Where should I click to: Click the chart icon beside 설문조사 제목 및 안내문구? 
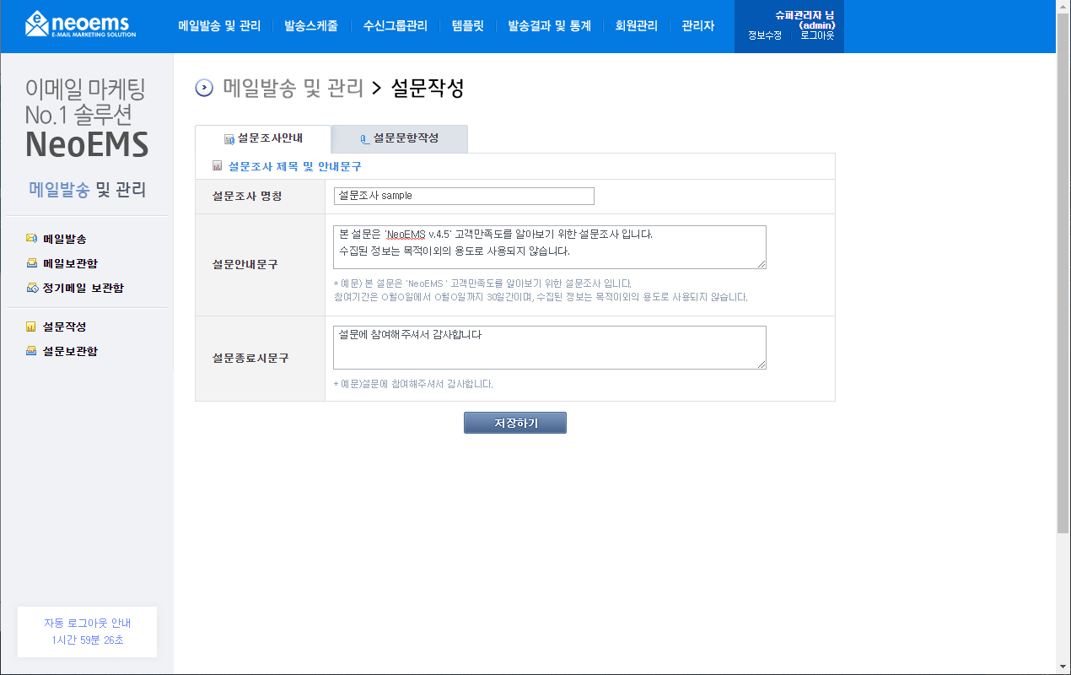point(218,166)
